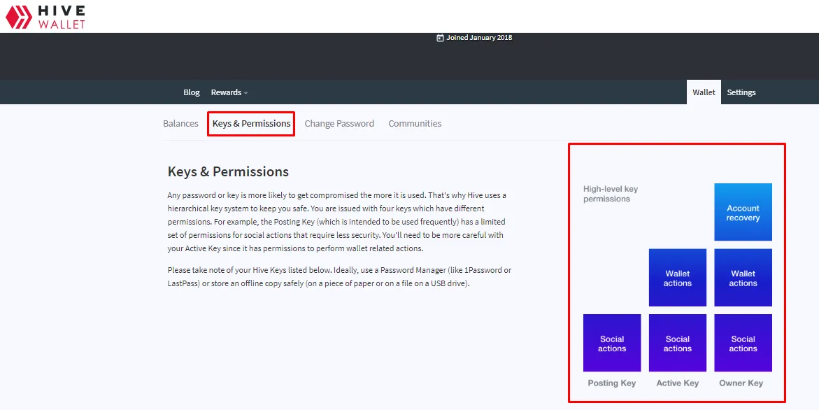Switch to the Balances tab
The height and width of the screenshot is (410, 819).
(180, 124)
